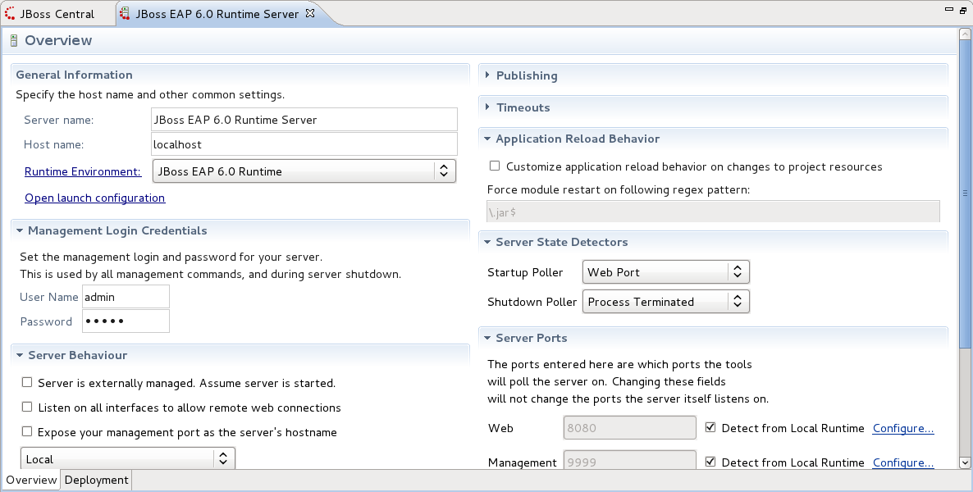Collapse the Application Reload Behavior section
Screen dimensions: 973x492
[x=487, y=139]
